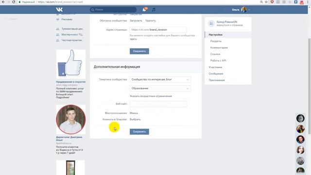Viewport: 311px width, 175px height.
Task: Click the Минск location link
Action: pos(134,113)
